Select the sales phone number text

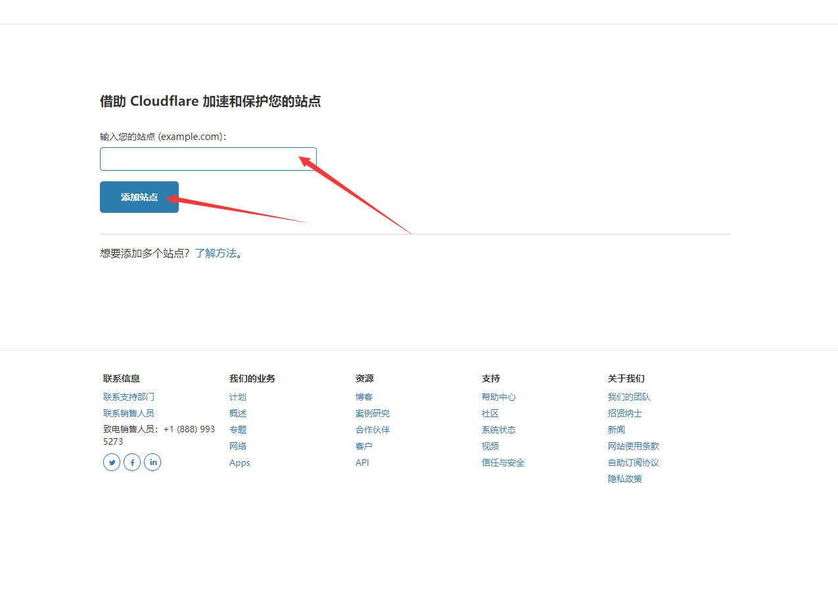(159, 435)
